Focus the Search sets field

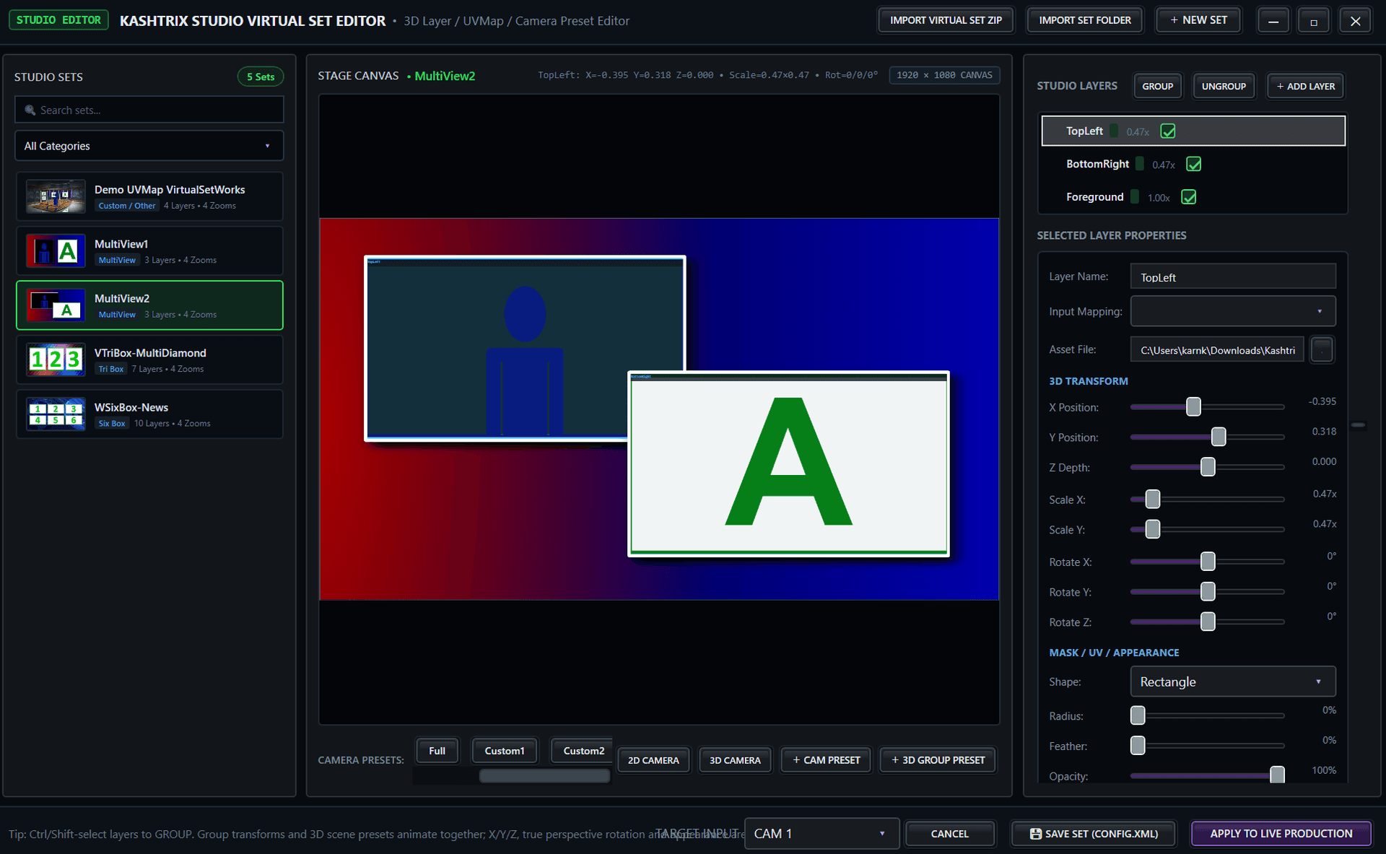click(149, 110)
